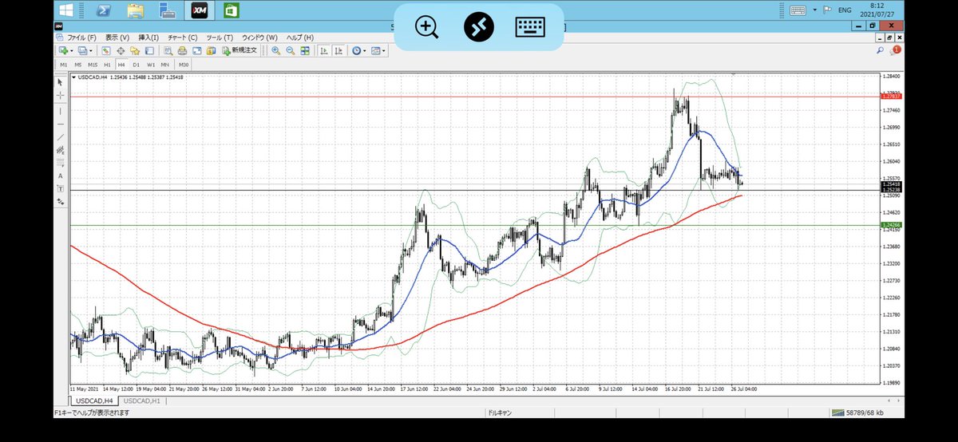The width and height of the screenshot is (958, 442).
Task: Select the vertical line drawing tool
Action: 60,111
